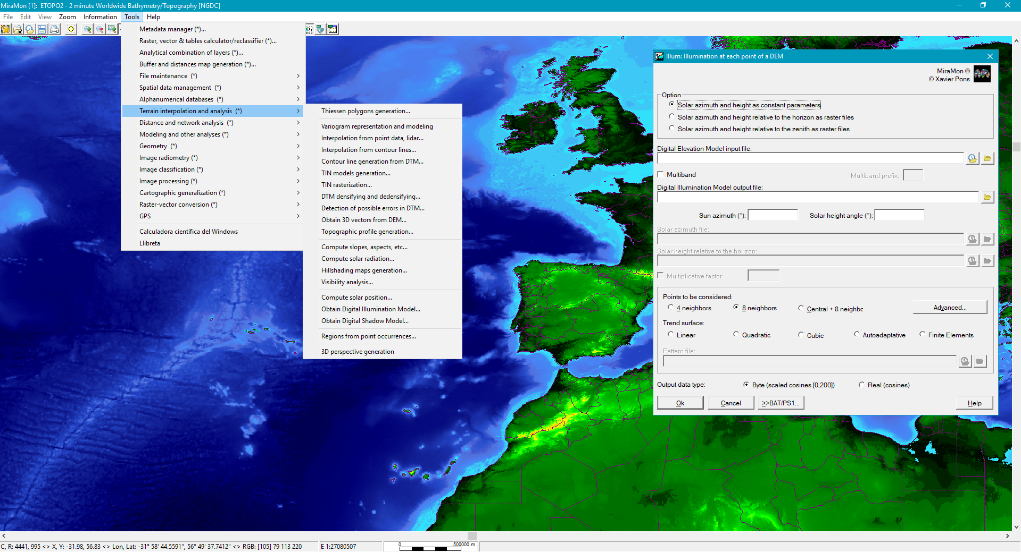Open recent files for DEM input file
The image size is (1021, 552).
click(x=973, y=158)
